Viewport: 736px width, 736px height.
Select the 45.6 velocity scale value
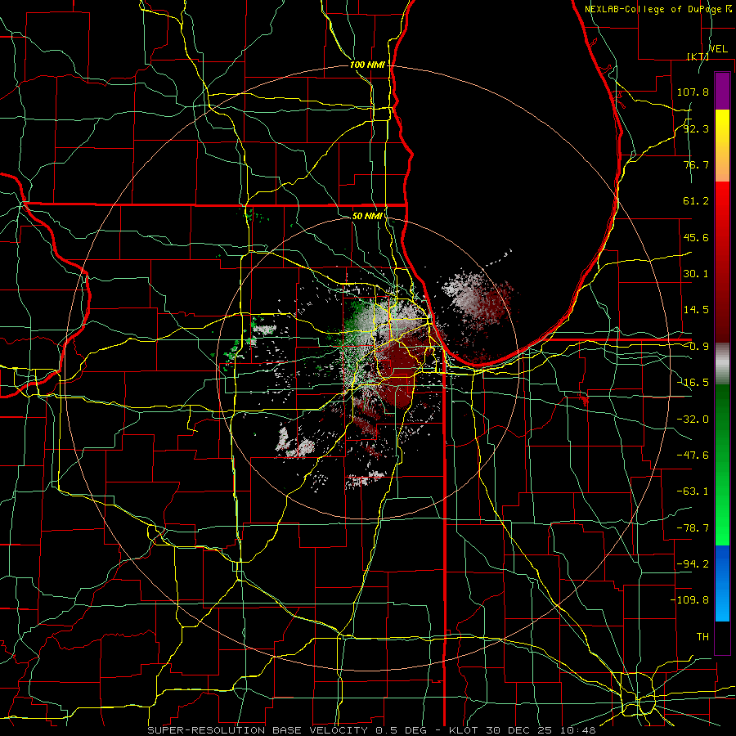[696, 237]
